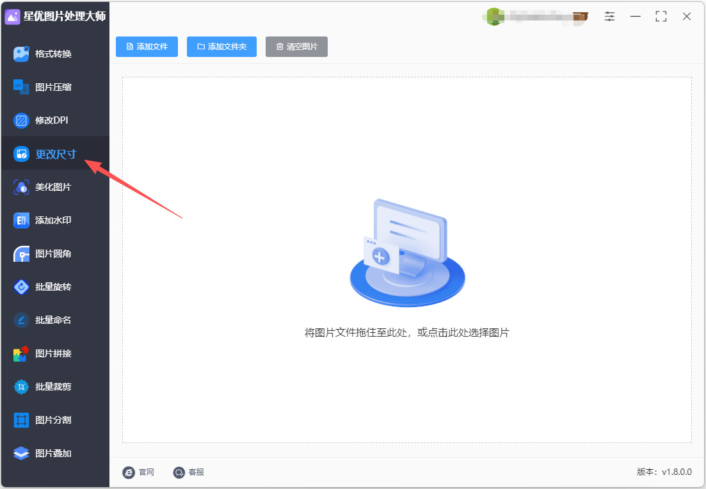
Task: Click the 添加文件 button
Action: [x=147, y=47]
